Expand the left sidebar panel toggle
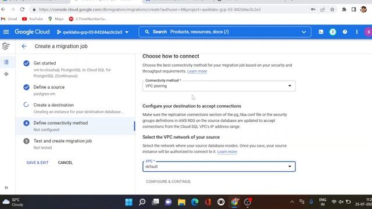 (6, 188)
